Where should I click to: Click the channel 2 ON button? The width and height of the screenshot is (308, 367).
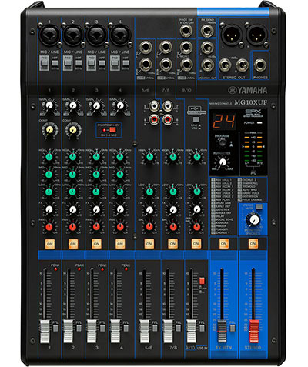tap(73, 244)
